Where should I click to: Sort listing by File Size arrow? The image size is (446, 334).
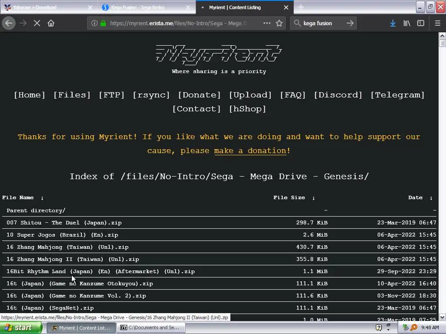point(314,198)
